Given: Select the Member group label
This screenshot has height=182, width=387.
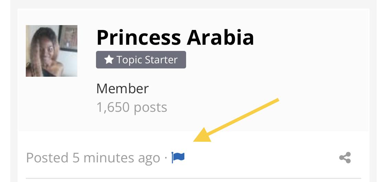Looking at the screenshot, I should point(122,89).
